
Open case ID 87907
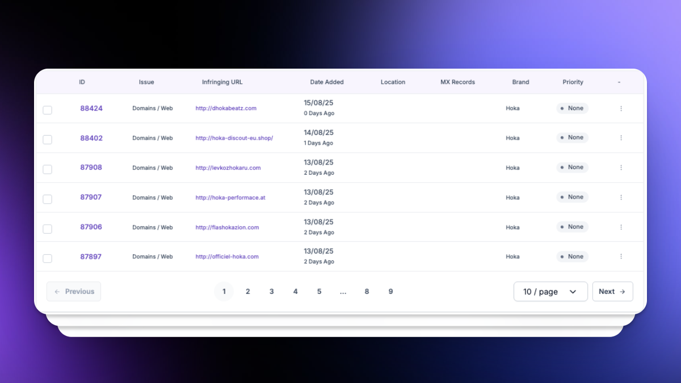coord(91,197)
